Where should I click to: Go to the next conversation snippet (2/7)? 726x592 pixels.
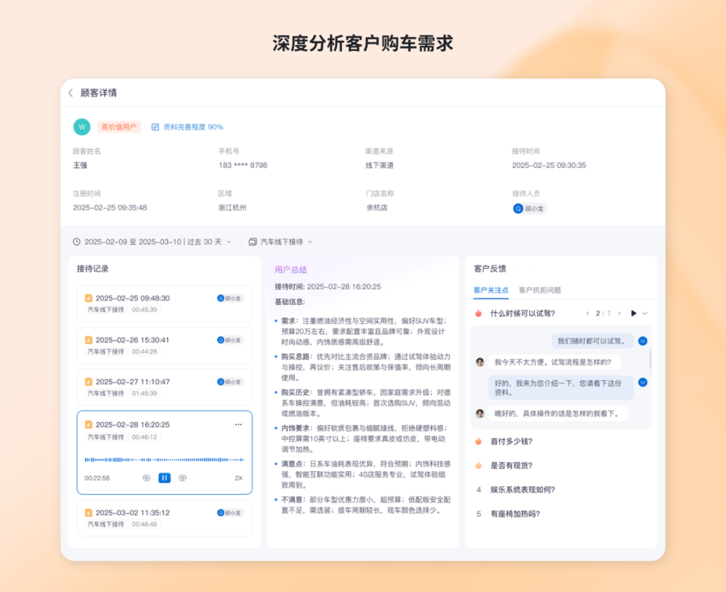[x=619, y=313]
